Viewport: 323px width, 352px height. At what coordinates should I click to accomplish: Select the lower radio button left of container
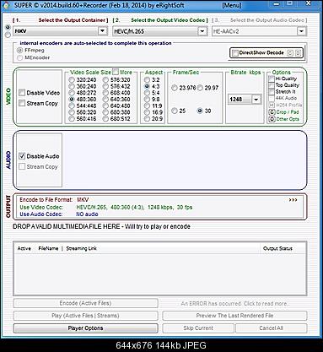point(8,35)
